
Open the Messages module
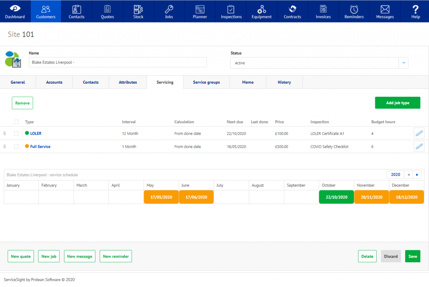click(385, 11)
